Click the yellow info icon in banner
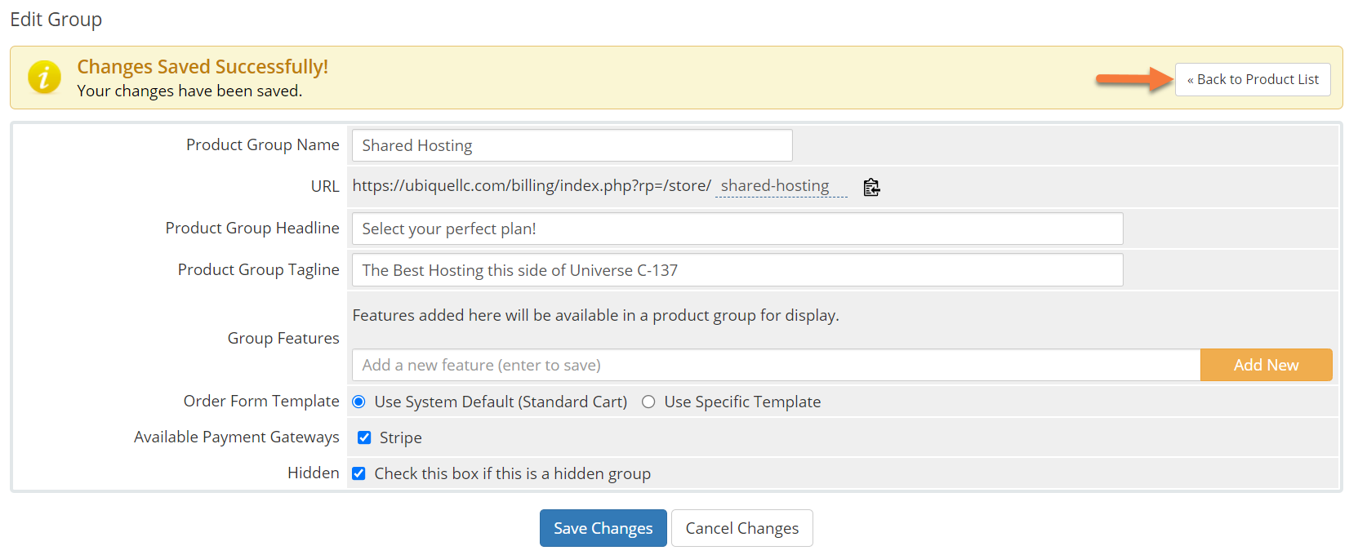This screenshot has width=1358, height=555. pos(44,78)
